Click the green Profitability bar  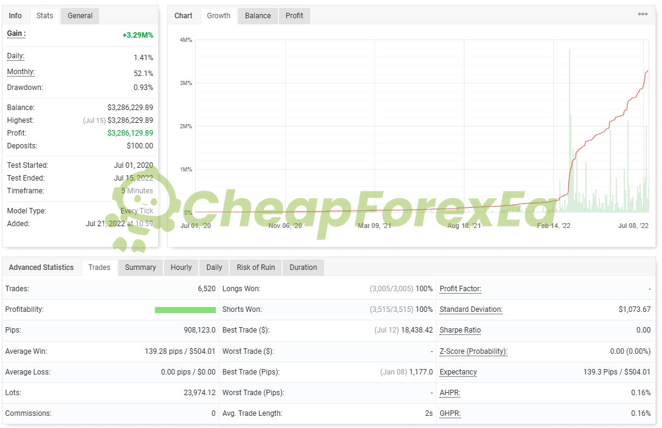(x=185, y=310)
